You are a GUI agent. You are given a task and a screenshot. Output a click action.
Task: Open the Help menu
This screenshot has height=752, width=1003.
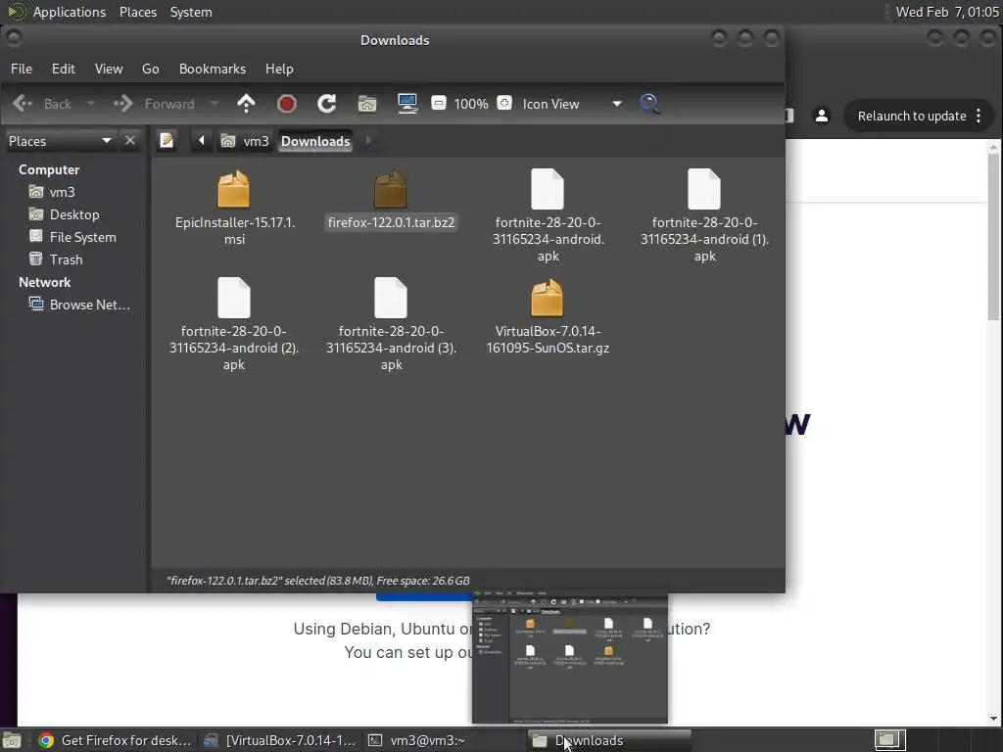pos(279,70)
